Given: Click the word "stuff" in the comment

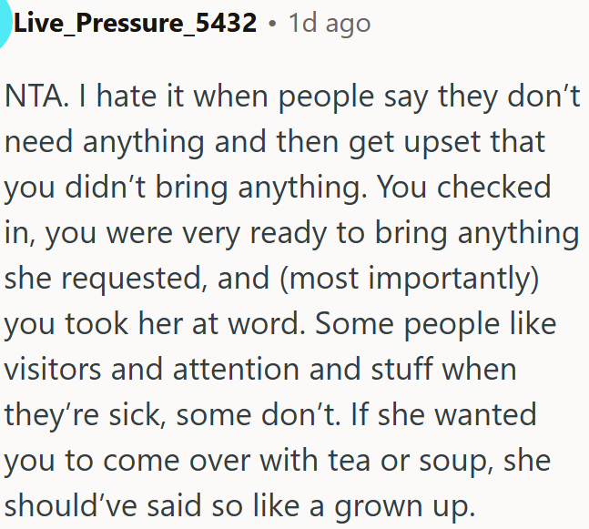Looking at the screenshot, I should coord(401,369).
